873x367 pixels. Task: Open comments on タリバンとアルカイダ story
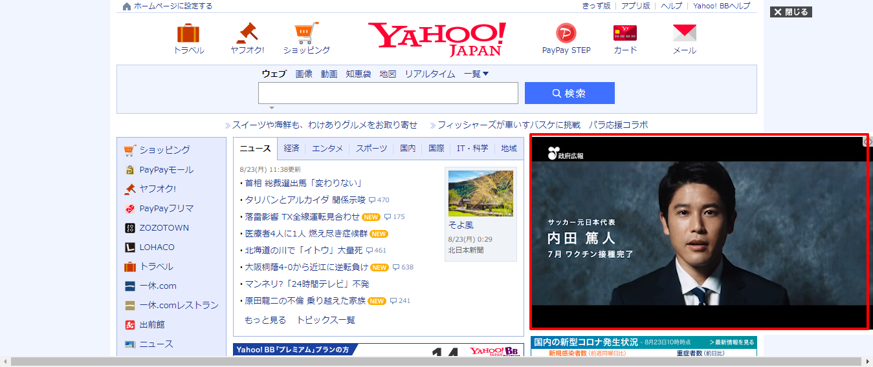pos(379,200)
